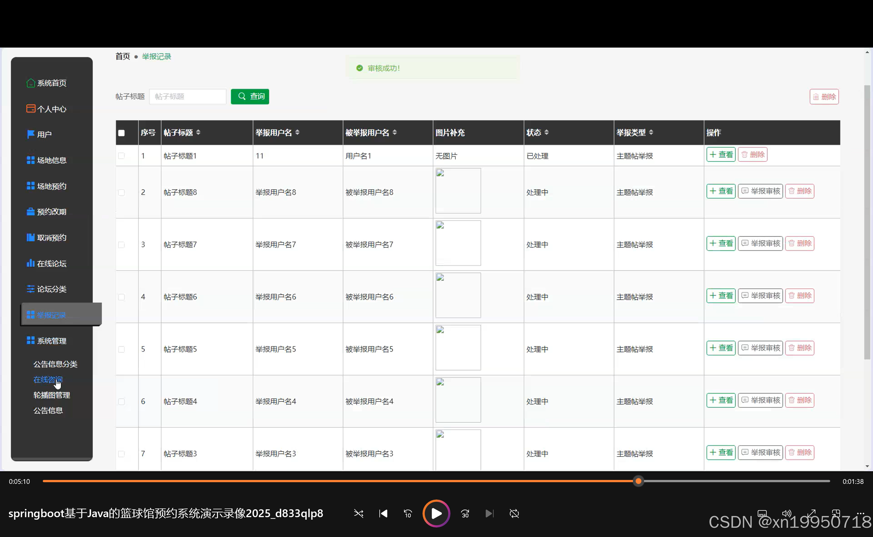Viewport: 873px width, 537px height.
Task: Click the rewind 10 seconds icon
Action: (408, 514)
